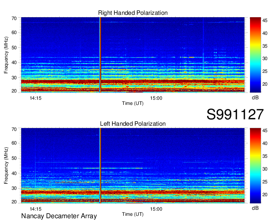Click the 60 frequency tick on top plot
This screenshot has height=221, width=272.
coord(14,32)
